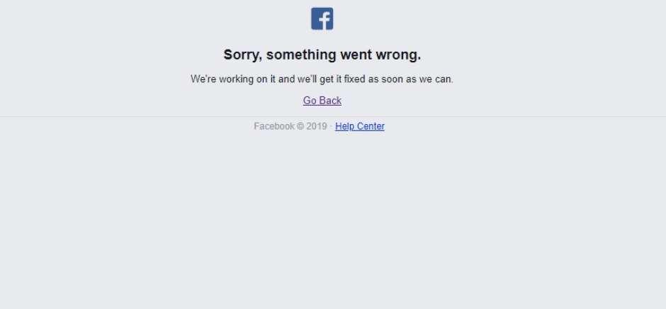This screenshot has width=666, height=309.
Task: Click the words 'as soon as we can.'
Action: (411, 79)
